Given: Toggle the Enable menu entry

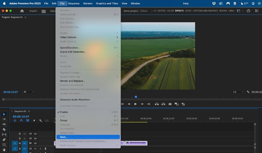Looking at the screenshot, I should point(88,112).
